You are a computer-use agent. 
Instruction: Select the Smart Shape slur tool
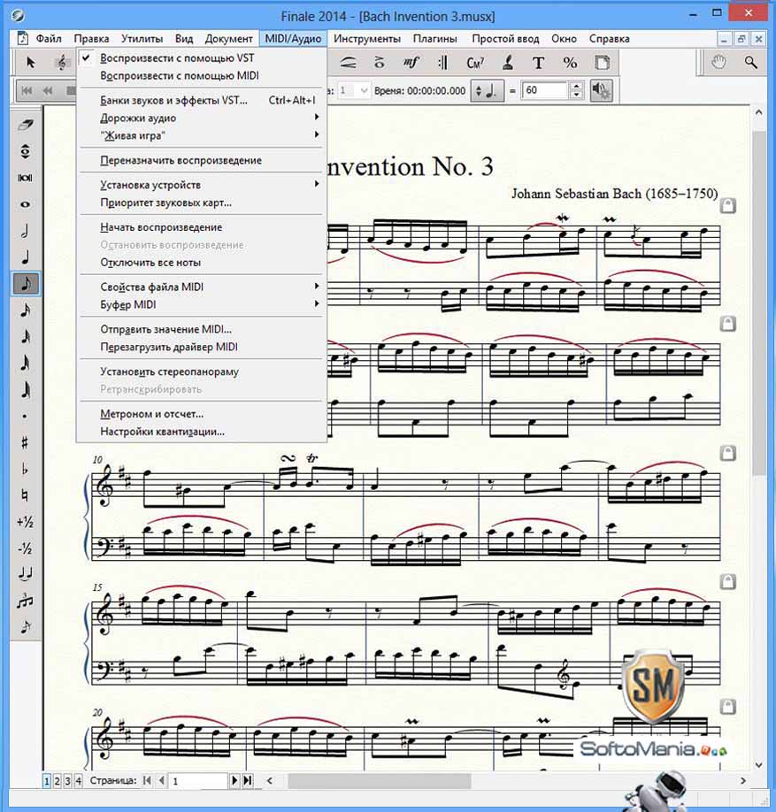click(348, 63)
